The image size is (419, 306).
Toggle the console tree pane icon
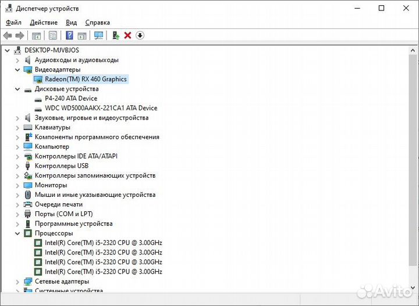click(x=36, y=35)
